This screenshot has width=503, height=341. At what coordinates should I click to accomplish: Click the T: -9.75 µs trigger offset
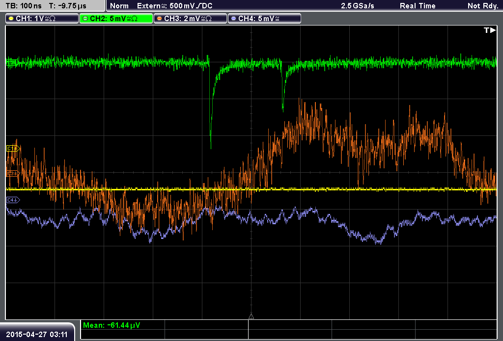point(68,6)
